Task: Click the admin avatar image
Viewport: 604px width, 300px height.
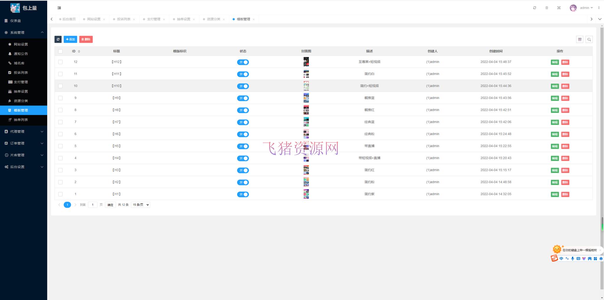Action: point(573,8)
